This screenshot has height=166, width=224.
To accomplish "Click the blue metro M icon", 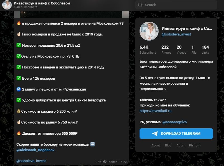I will click(19, 89).
